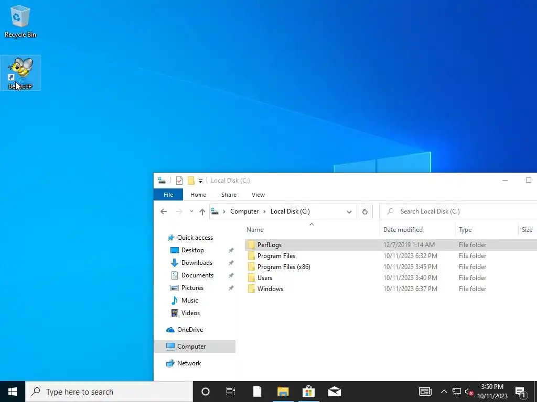Click the network tray icon
Viewport: 537px width, 402px height.
point(456,392)
